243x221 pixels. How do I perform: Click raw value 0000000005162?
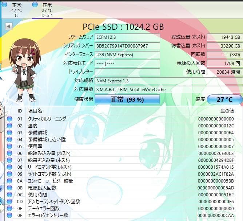click(x=216, y=195)
